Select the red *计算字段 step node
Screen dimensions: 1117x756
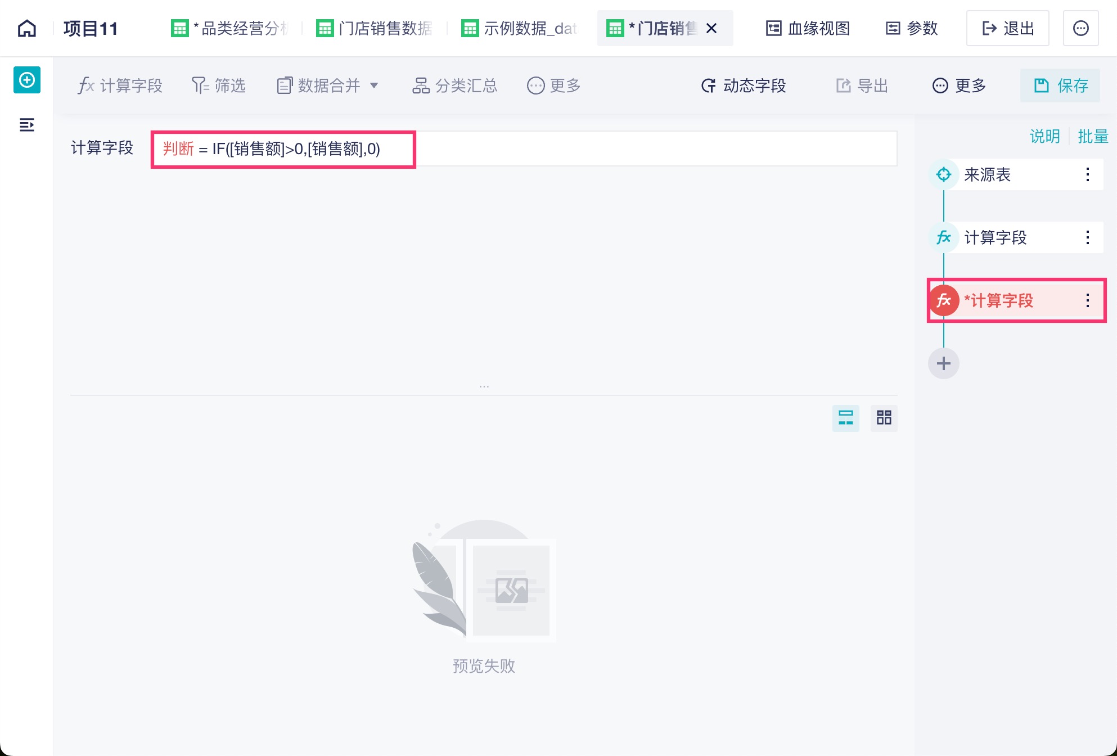pyautogui.click(x=998, y=300)
